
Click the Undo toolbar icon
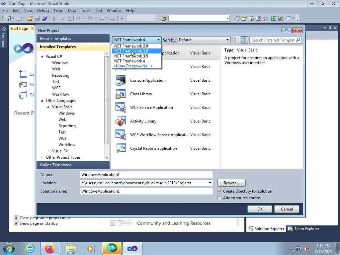pyautogui.click(x=78, y=19)
